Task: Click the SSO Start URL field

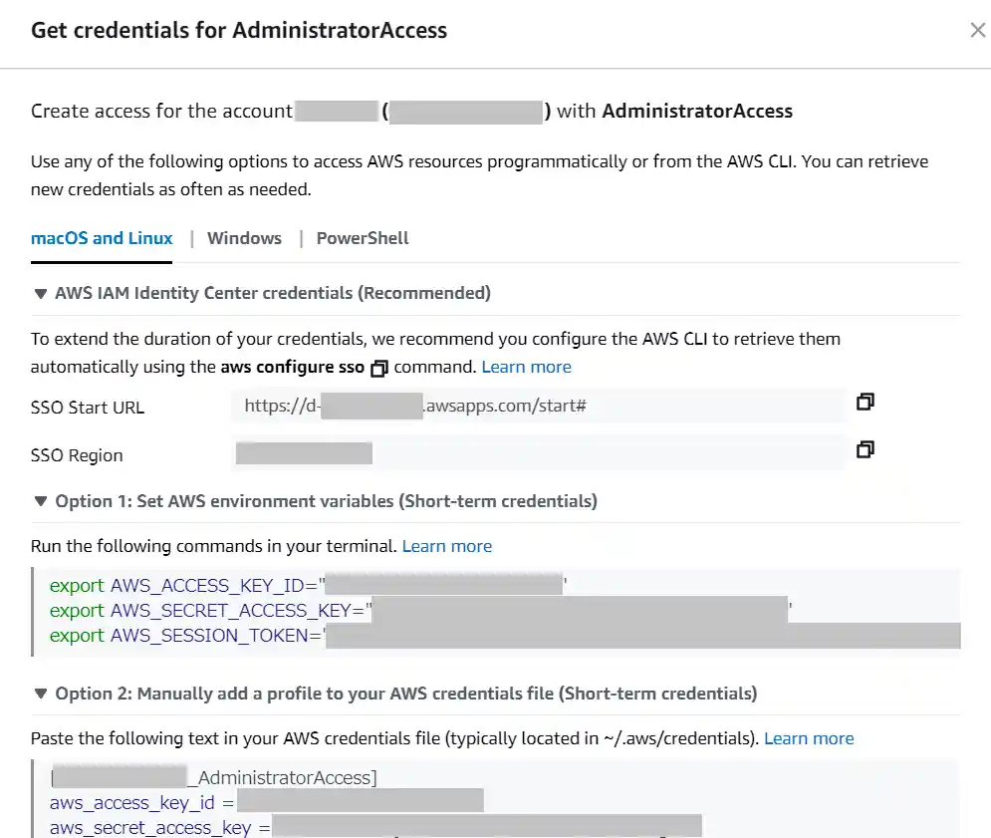Action: [x=538, y=407]
